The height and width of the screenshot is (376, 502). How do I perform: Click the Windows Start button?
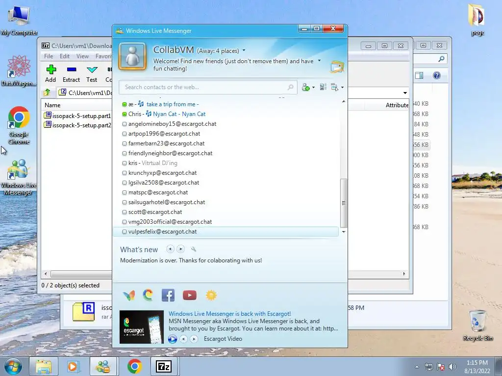(13, 366)
